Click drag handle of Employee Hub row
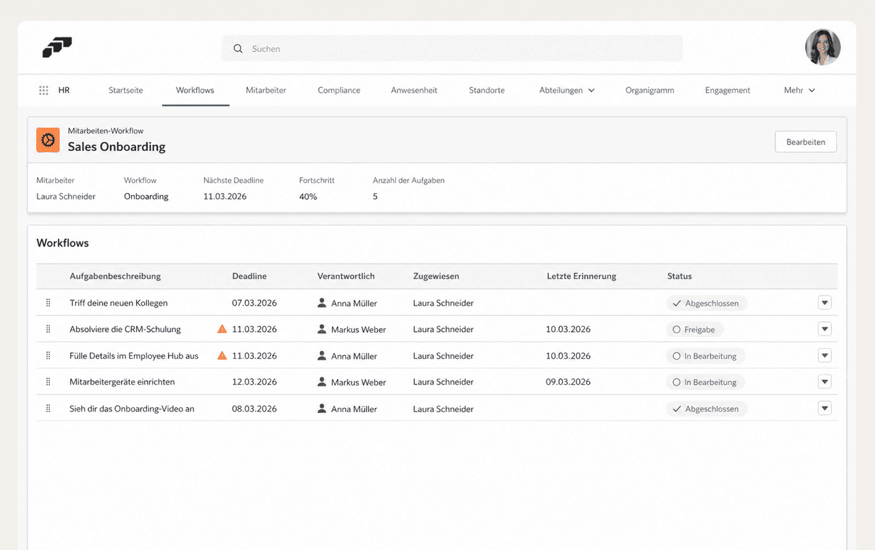 click(48, 356)
